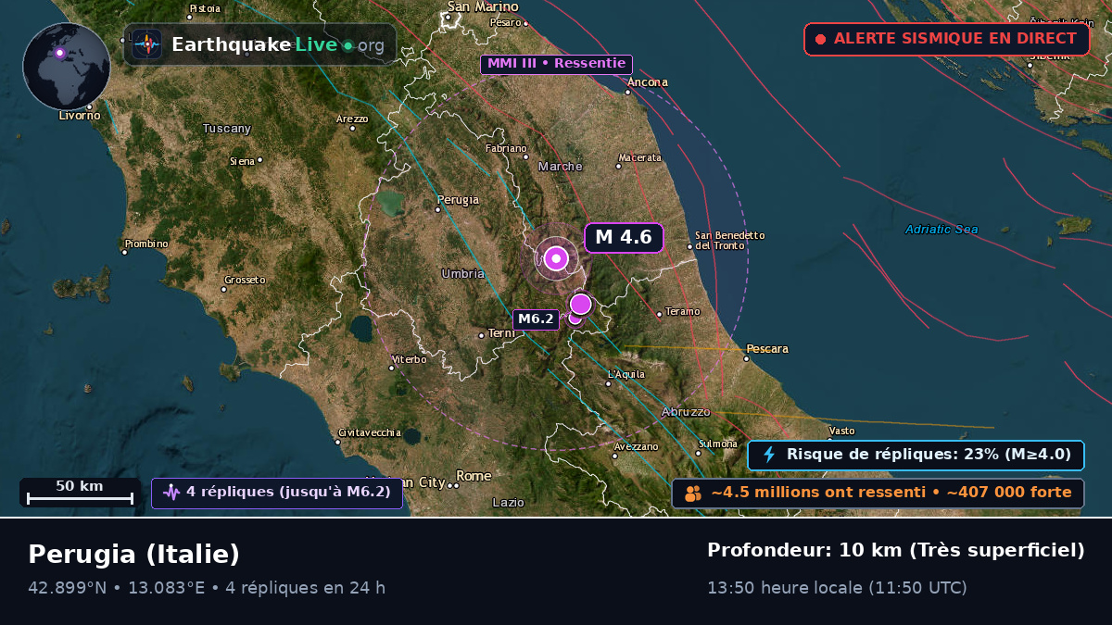Click the Marche region label

click(x=561, y=167)
